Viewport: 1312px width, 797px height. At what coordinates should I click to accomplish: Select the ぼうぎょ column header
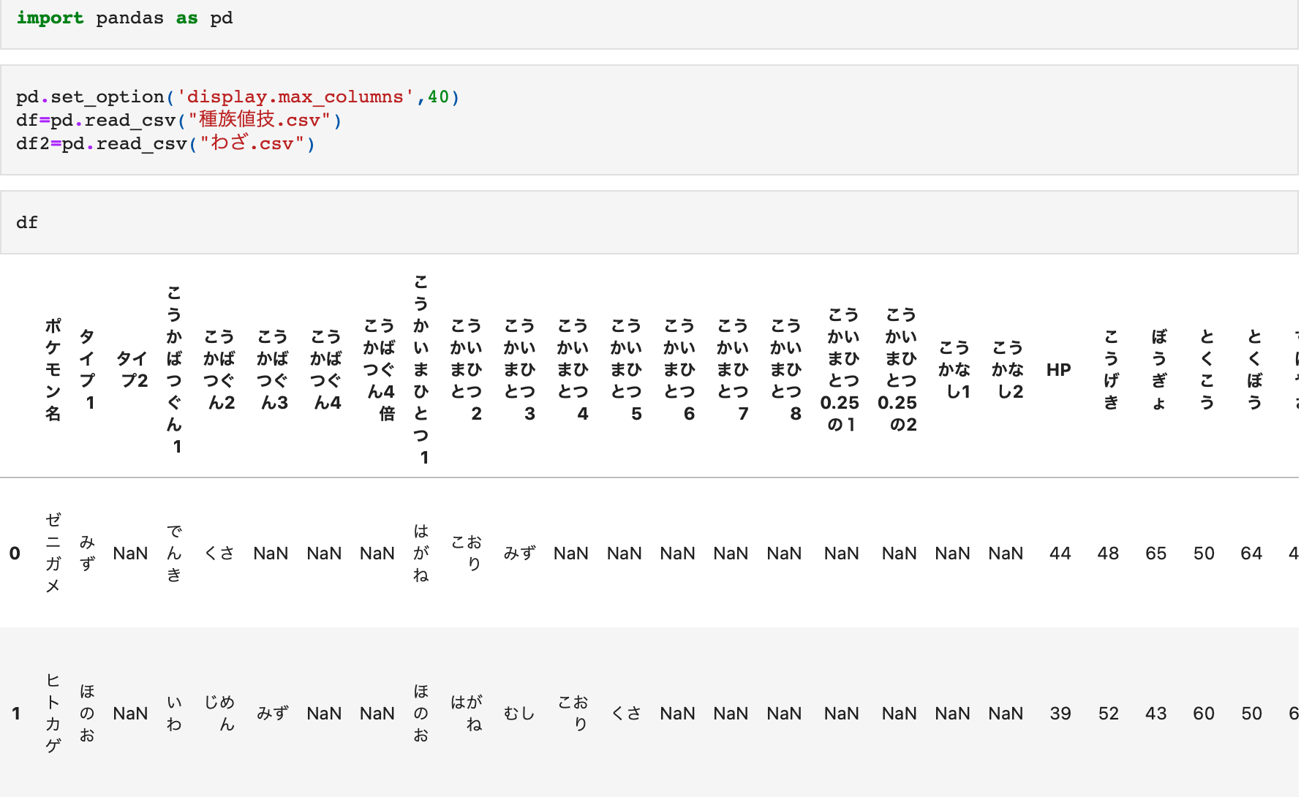tap(1158, 369)
